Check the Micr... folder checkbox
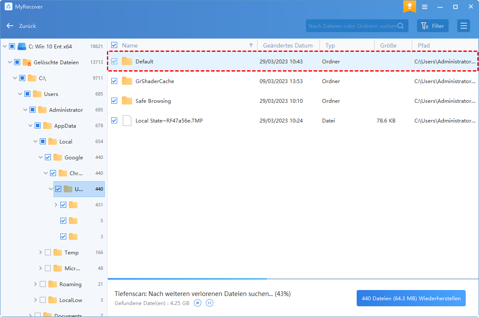 point(48,268)
